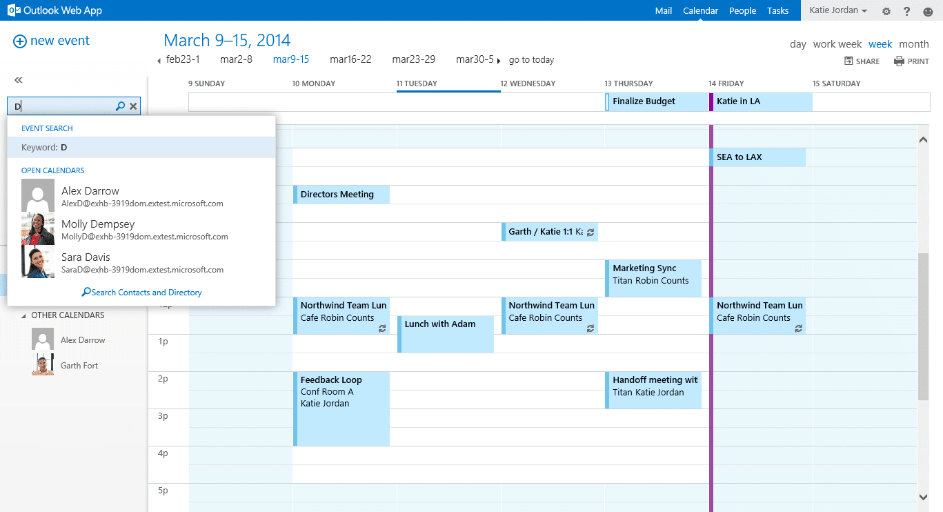
Task: Go to previous weeks with left arrow
Action: (159, 61)
